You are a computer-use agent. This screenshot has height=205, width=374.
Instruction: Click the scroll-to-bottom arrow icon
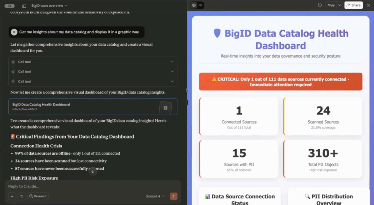pos(93,171)
